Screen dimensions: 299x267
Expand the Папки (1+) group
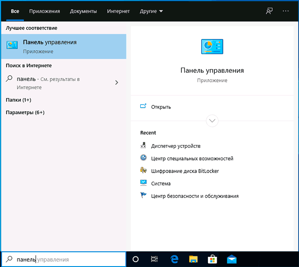tap(18, 100)
